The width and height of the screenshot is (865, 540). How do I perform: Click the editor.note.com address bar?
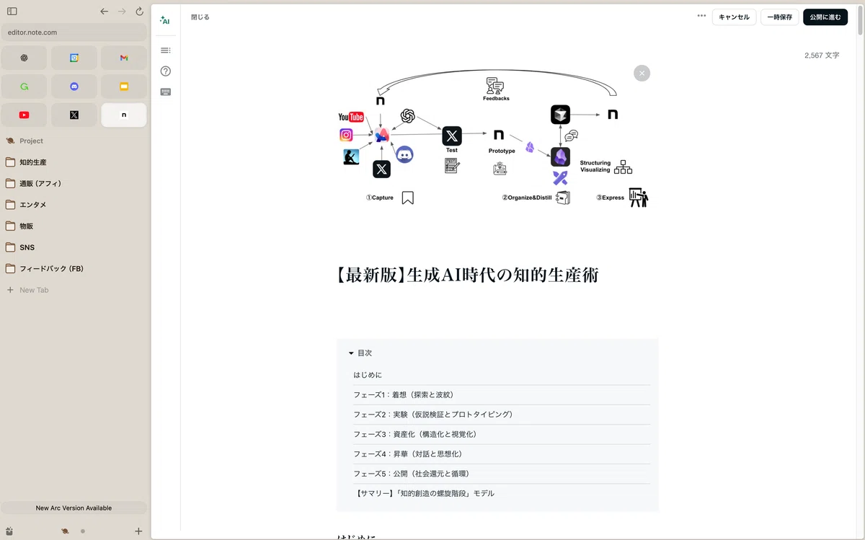[74, 32]
